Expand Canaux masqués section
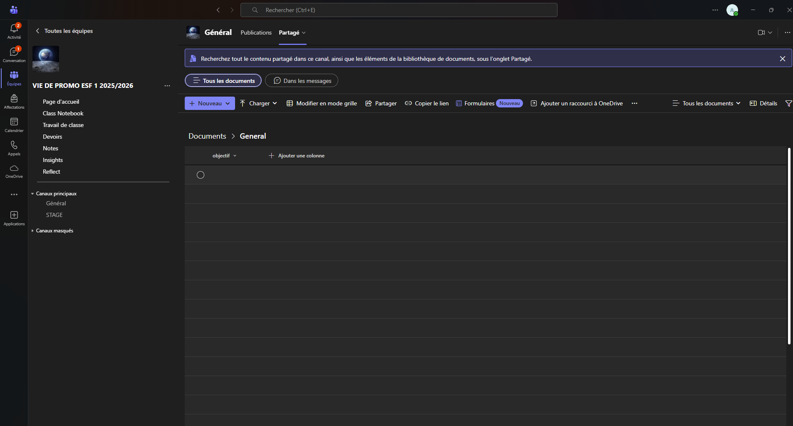793x426 pixels. 52,231
